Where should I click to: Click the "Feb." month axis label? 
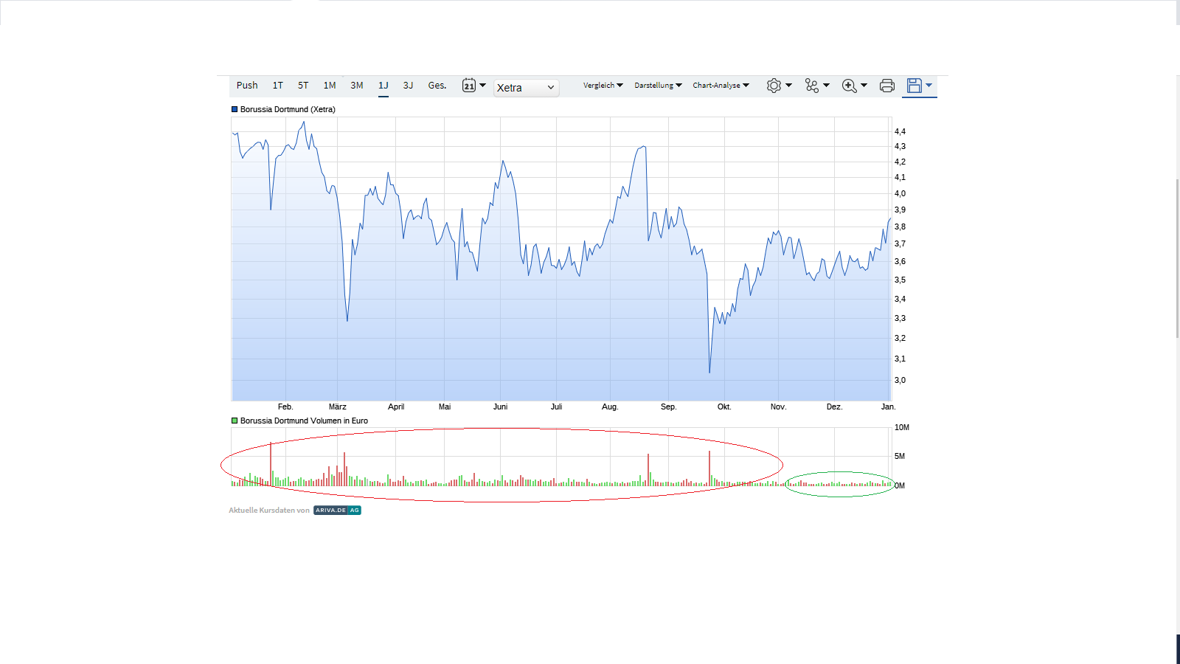click(x=285, y=407)
